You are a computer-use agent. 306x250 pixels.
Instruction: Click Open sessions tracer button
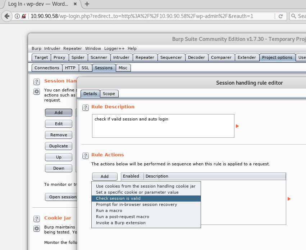tap(61, 197)
